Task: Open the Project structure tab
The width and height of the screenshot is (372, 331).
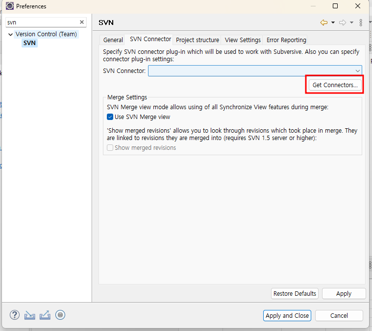Action: [198, 40]
